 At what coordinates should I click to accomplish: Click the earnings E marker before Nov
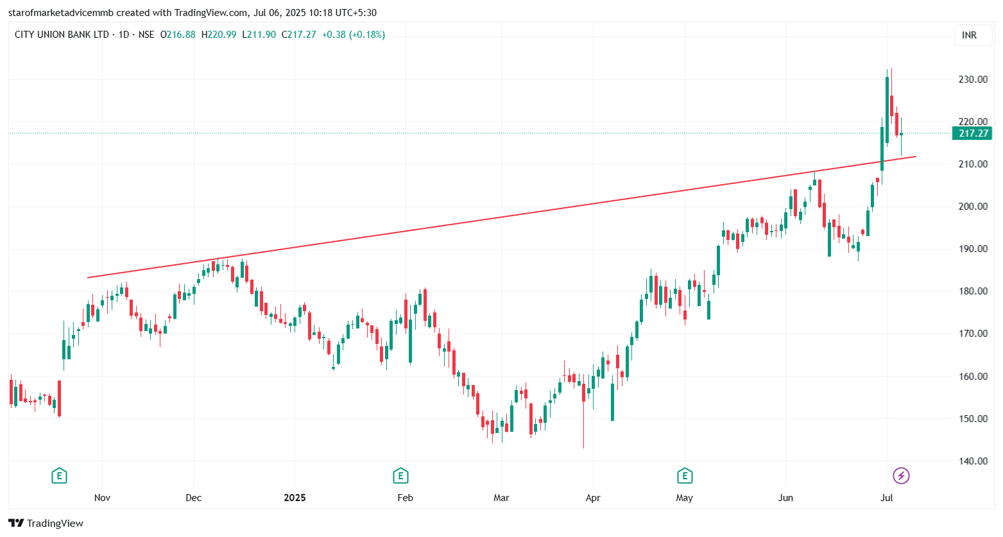click(x=59, y=476)
